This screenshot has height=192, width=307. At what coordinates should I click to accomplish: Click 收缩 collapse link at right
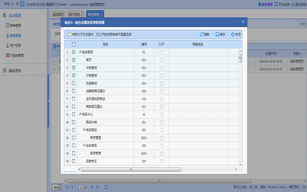click(x=302, y=24)
